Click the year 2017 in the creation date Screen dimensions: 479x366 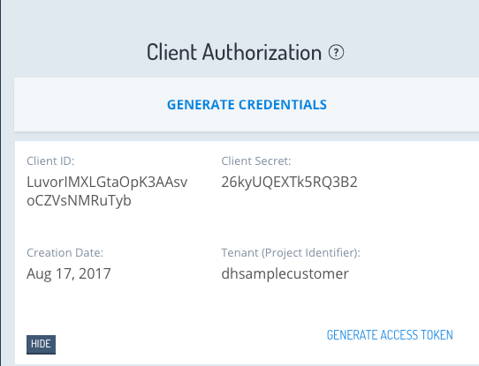[x=95, y=273]
